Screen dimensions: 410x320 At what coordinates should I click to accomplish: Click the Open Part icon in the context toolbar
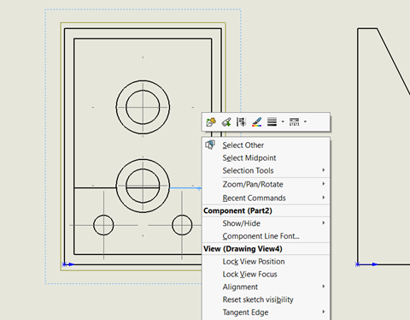pos(211,122)
